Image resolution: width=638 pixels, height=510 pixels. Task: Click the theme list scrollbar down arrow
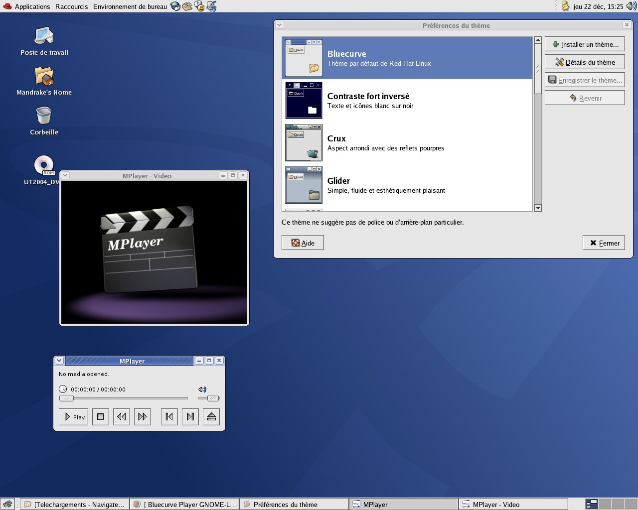click(538, 208)
